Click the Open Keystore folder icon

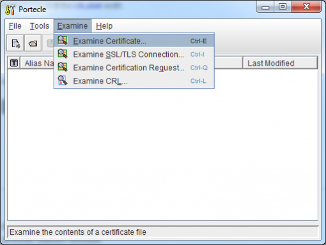tap(33, 43)
